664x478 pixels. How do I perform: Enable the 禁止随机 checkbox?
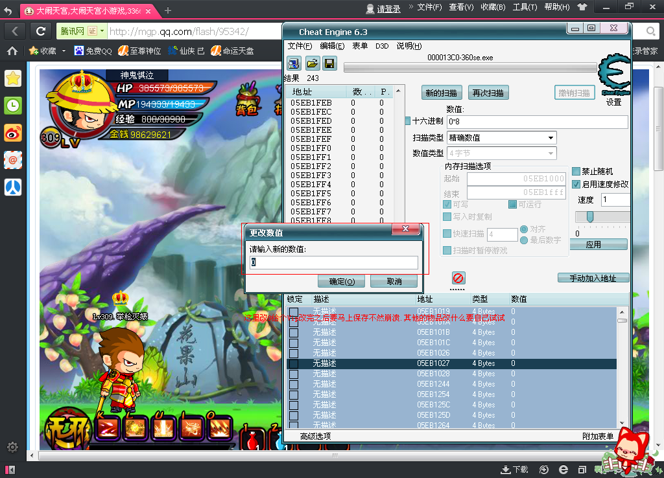pyautogui.click(x=576, y=172)
